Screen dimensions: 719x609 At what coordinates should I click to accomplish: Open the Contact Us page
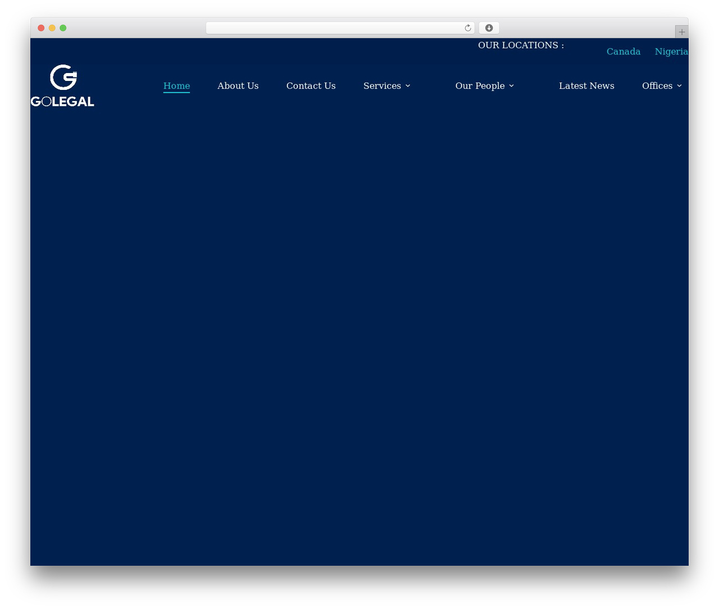tap(311, 86)
